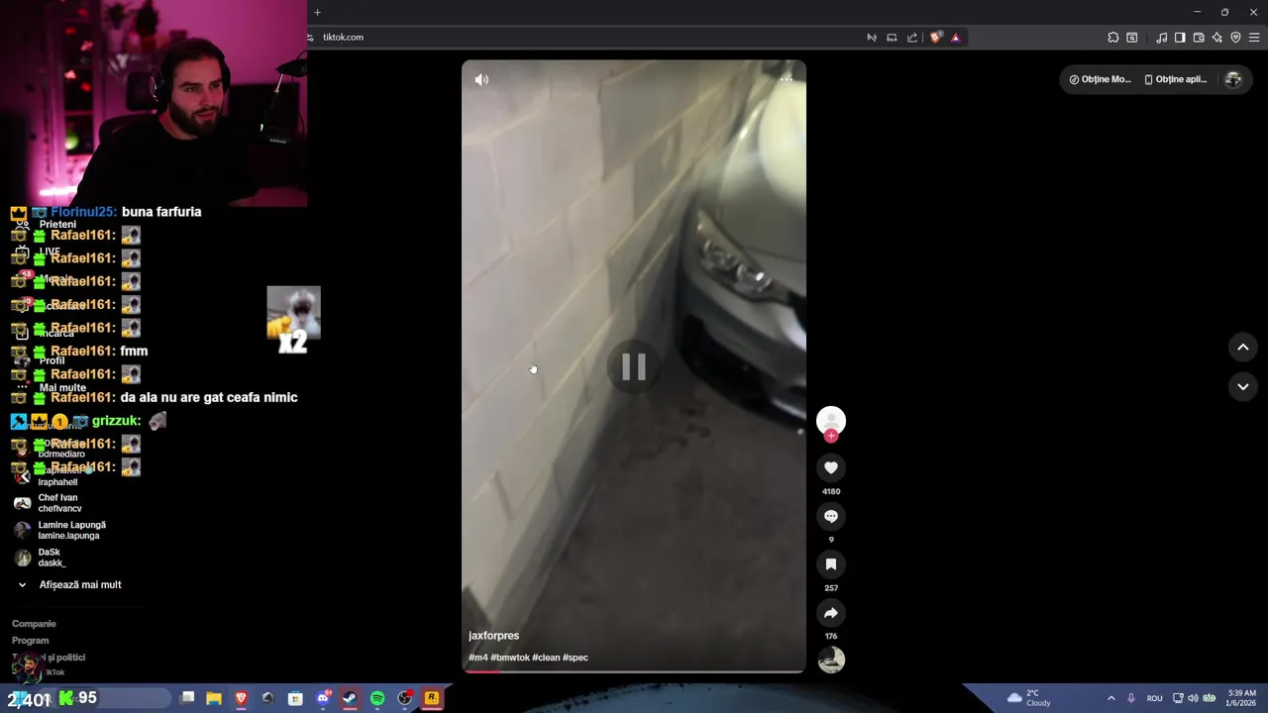Open the #clean hashtag
Image resolution: width=1268 pixels, height=713 pixels.
click(546, 658)
